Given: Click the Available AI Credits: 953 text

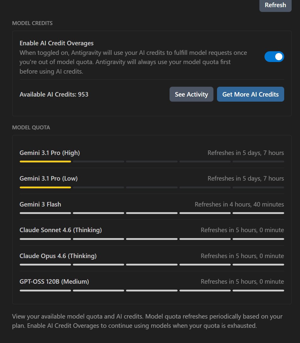Looking at the screenshot, I should point(54,94).
